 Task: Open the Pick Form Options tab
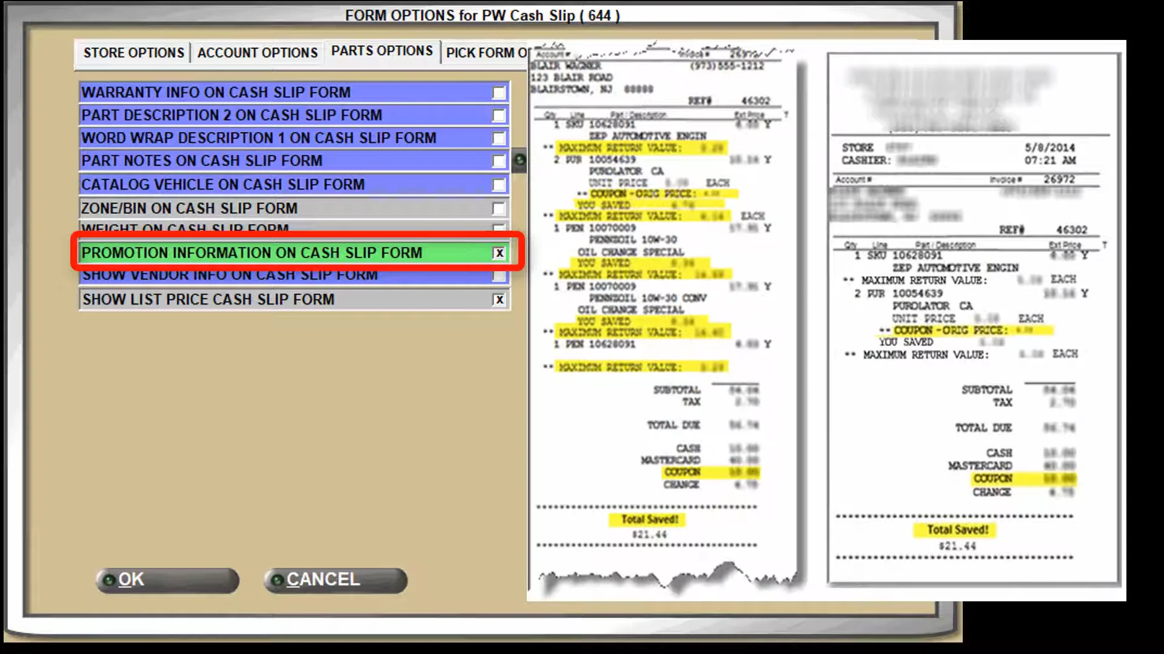pos(485,53)
